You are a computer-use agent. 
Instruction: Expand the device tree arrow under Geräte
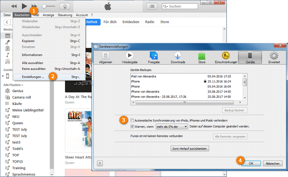3,76
